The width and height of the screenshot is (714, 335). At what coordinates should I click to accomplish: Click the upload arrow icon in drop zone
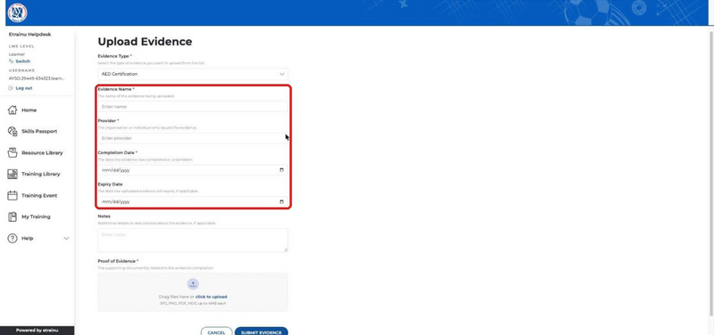click(x=193, y=284)
